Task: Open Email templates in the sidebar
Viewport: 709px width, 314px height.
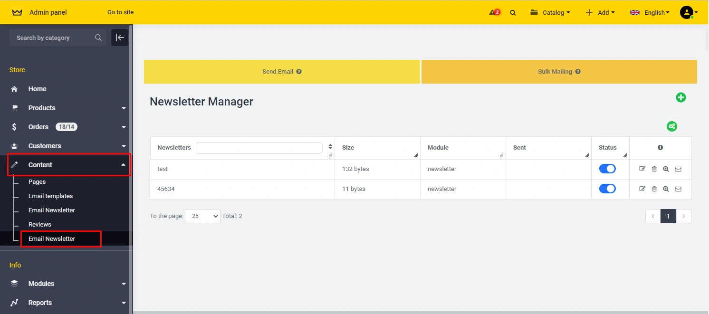Action: click(50, 196)
